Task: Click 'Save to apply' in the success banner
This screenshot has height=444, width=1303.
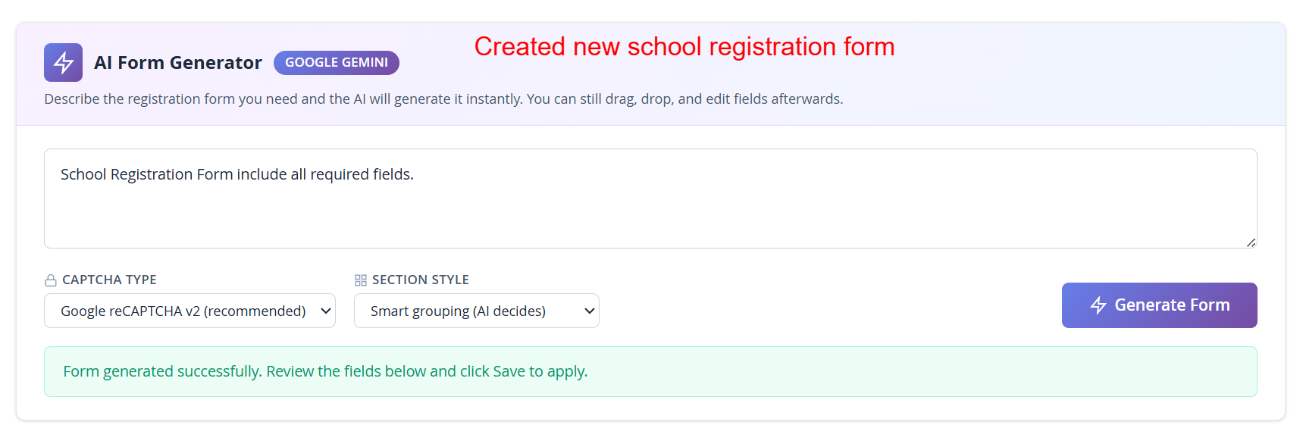Action: click(x=540, y=371)
